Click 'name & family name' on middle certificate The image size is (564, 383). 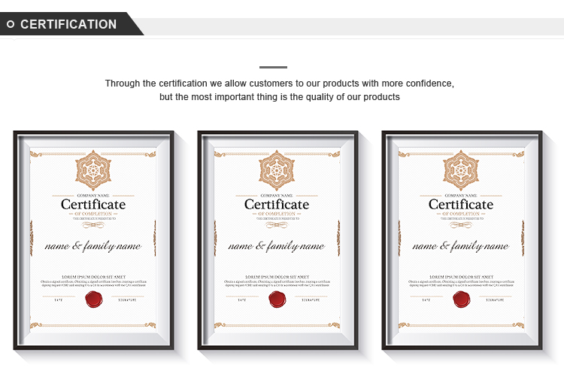point(277,246)
